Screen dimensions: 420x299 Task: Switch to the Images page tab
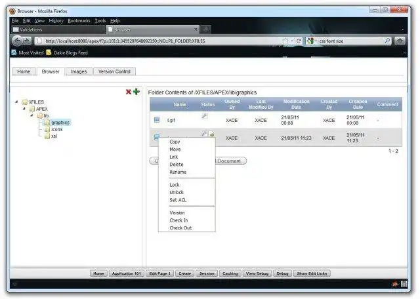(79, 71)
